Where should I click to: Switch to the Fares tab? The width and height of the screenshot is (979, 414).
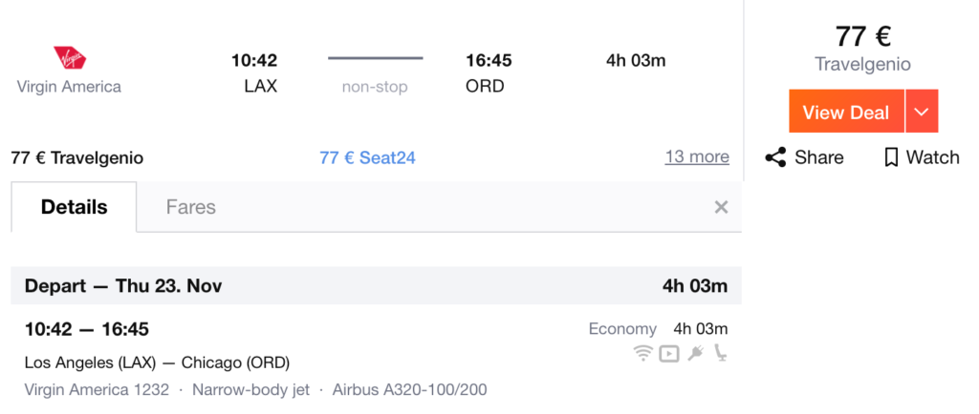(x=191, y=207)
